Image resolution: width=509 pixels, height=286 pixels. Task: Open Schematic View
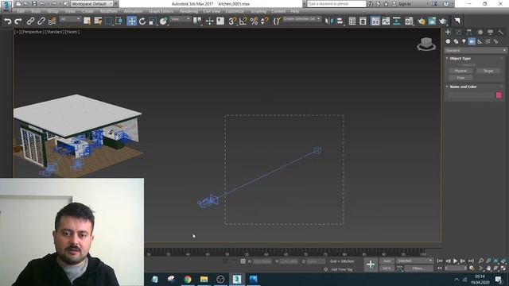point(397,21)
